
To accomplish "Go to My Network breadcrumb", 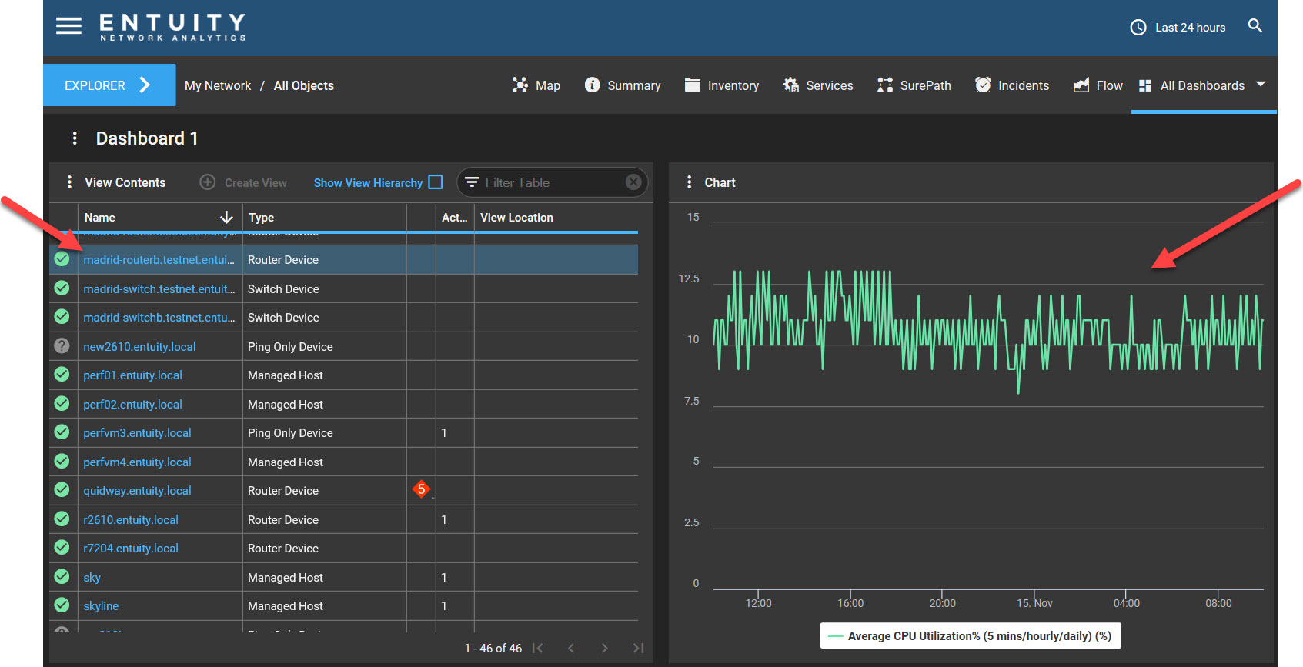I will point(218,85).
